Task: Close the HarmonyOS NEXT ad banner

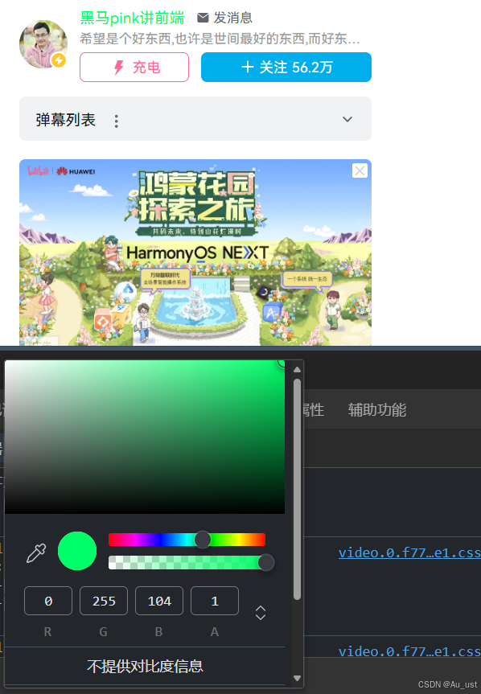Action: click(x=360, y=170)
